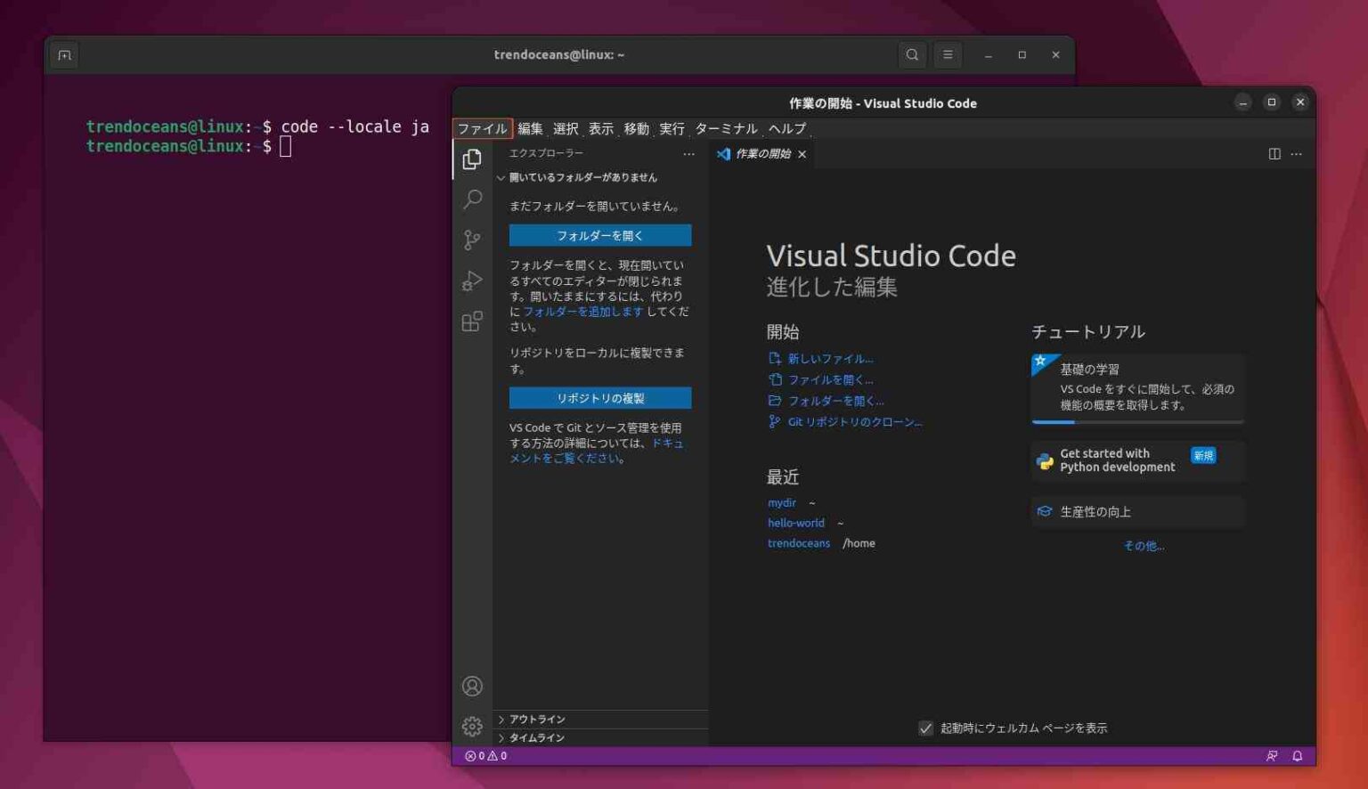Screen dimensions: 1368x789
Task: Expand the タイムライン section
Action: click(533, 737)
